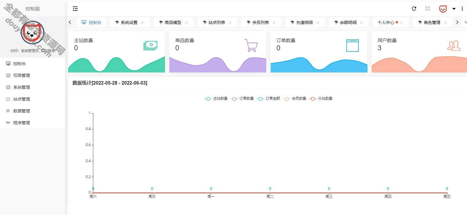Expand 系统管理 in the sidebar
This screenshot has height=215, width=467.
(33, 87)
